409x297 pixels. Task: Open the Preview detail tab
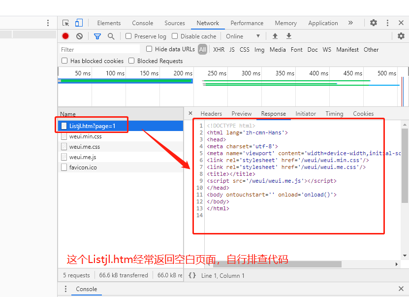(x=242, y=114)
